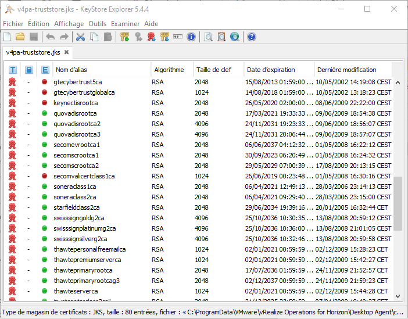Sort by Algorithme column header

tap(172, 70)
